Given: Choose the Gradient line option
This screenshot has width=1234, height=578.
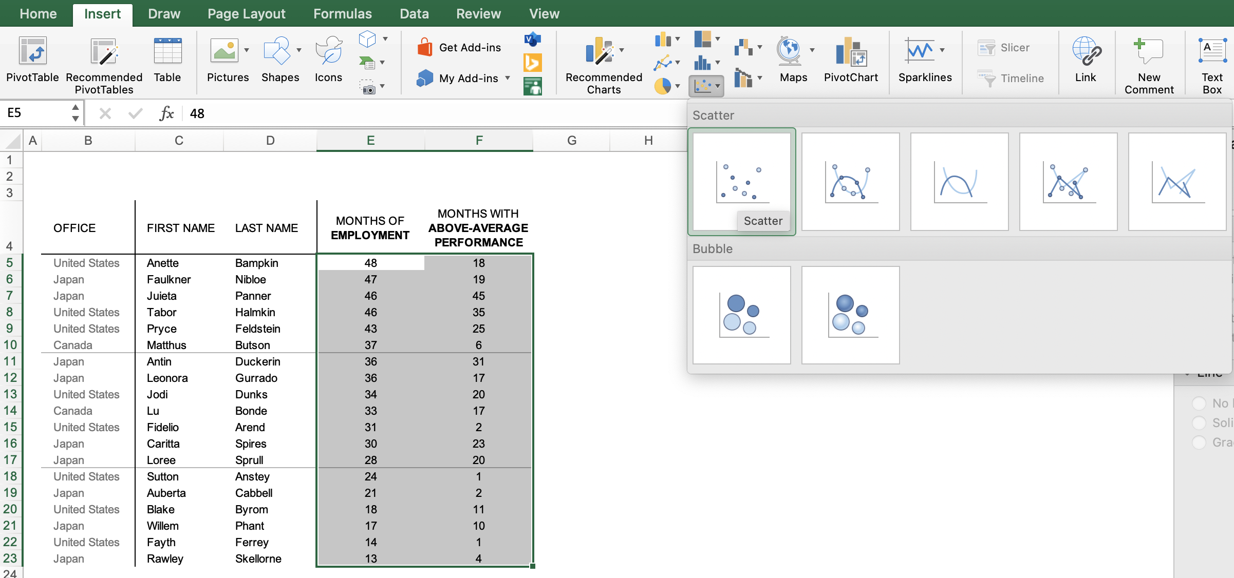Looking at the screenshot, I should [x=1200, y=442].
